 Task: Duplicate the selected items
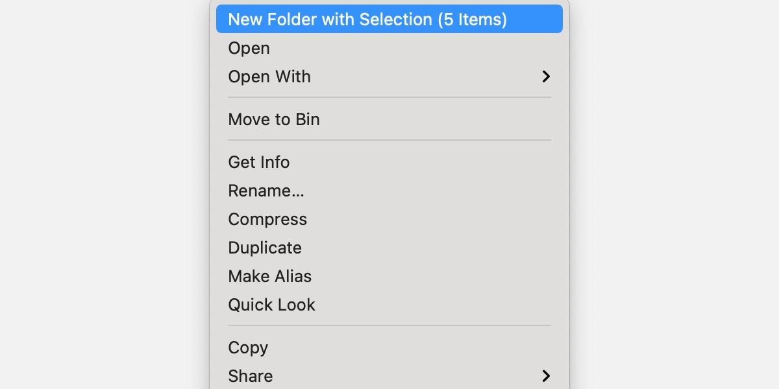(x=265, y=248)
